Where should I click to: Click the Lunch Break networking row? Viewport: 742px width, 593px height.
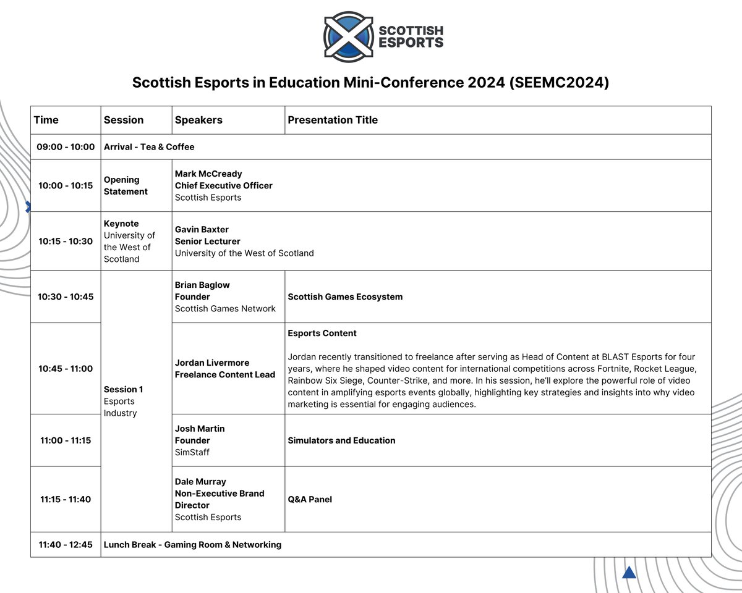pyautogui.click(x=192, y=545)
